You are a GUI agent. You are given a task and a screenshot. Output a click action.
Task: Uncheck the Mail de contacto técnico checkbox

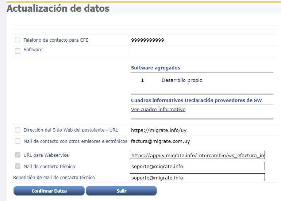coord(18,166)
